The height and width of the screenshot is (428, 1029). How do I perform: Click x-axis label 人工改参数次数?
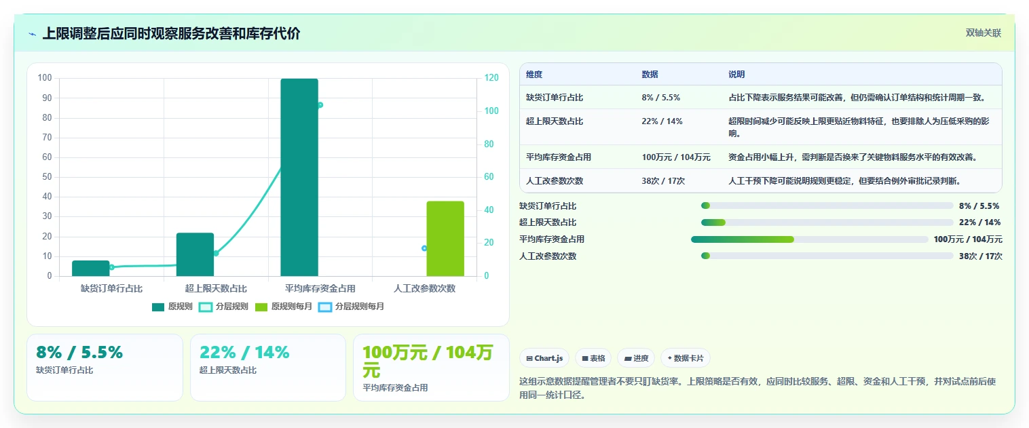coord(424,288)
